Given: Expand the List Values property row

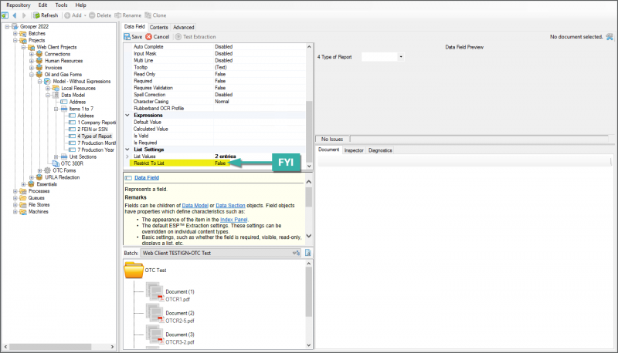Looking at the screenshot, I should 127,156.
